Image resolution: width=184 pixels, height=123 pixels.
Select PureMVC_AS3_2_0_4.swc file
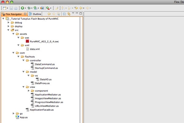tap(44, 42)
